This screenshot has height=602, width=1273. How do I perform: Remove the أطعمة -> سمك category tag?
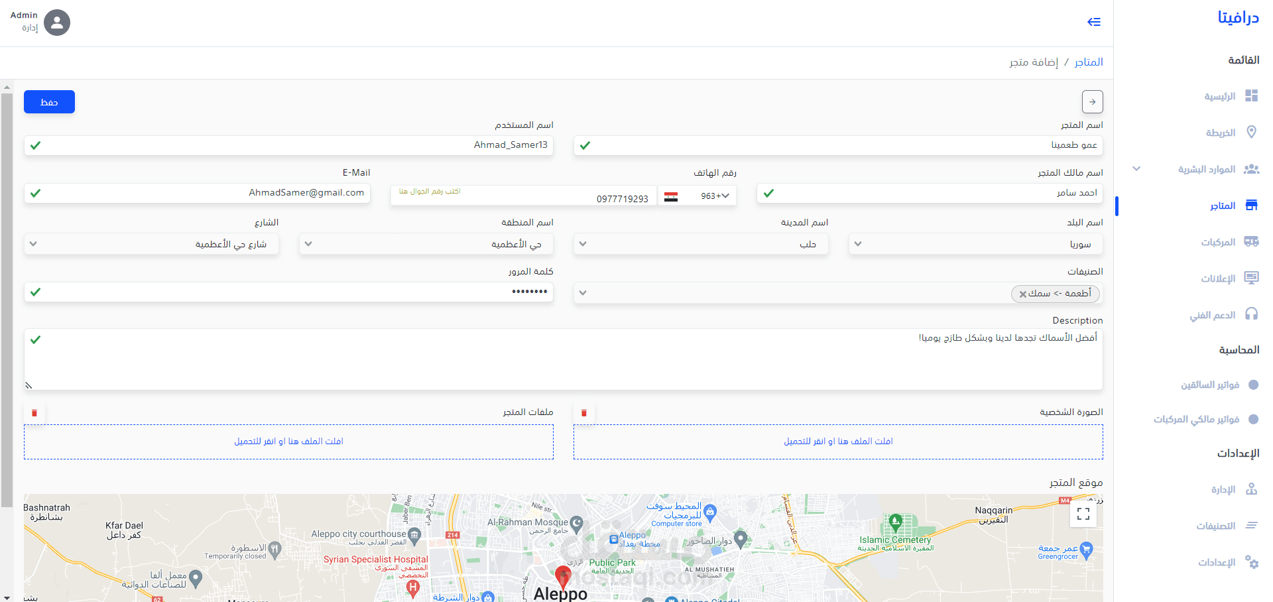point(1023,294)
